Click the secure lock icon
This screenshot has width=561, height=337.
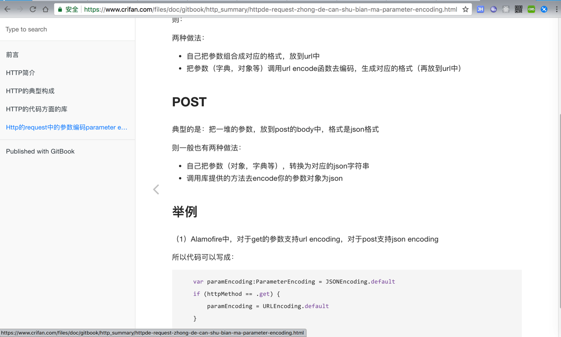[x=60, y=9]
